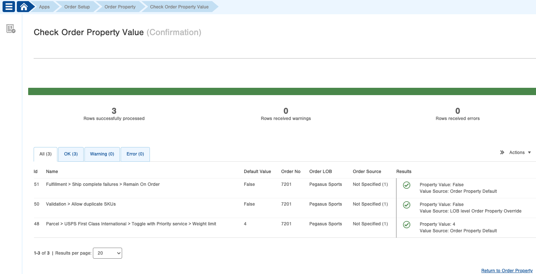Click the 'Rows received warnings' count
This screenshot has height=274, width=536.
pos(286,111)
